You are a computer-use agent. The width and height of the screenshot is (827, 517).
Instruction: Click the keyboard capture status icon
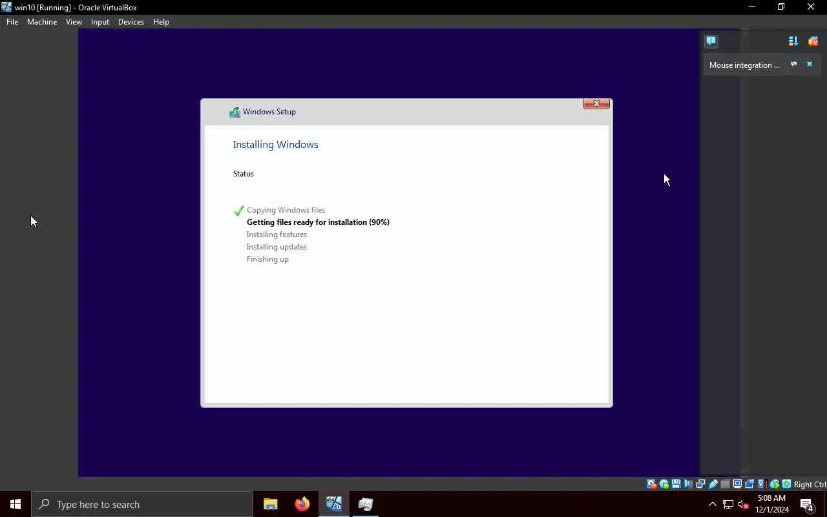click(787, 484)
